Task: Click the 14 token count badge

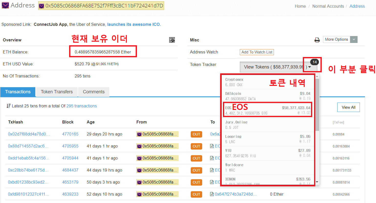Action: click(x=315, y=62)
